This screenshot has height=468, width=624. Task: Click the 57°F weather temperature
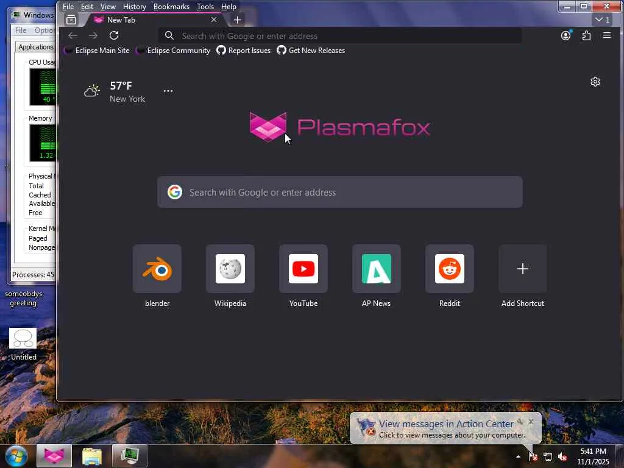click(x=121, y=85)
